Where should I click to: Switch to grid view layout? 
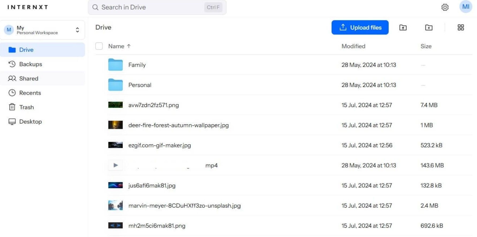point(460,28)
